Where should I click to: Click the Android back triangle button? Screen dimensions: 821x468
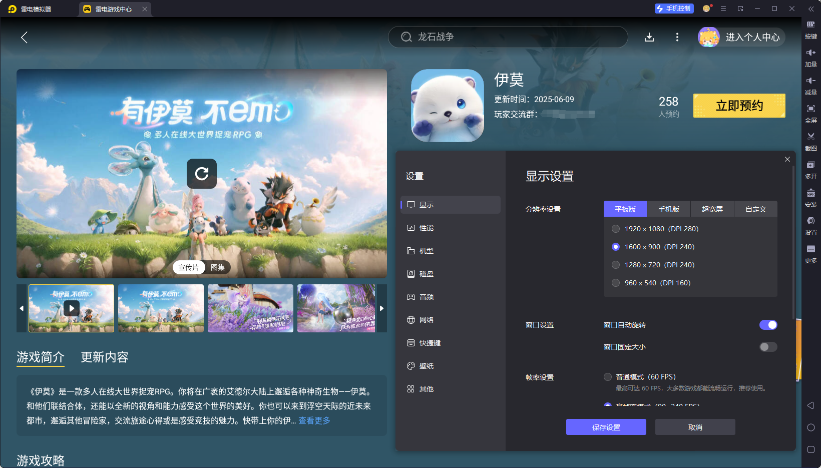[810, 405]
